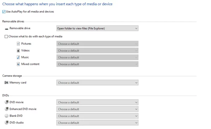
Task: Click the Music note icon
Action: point(18,57)
